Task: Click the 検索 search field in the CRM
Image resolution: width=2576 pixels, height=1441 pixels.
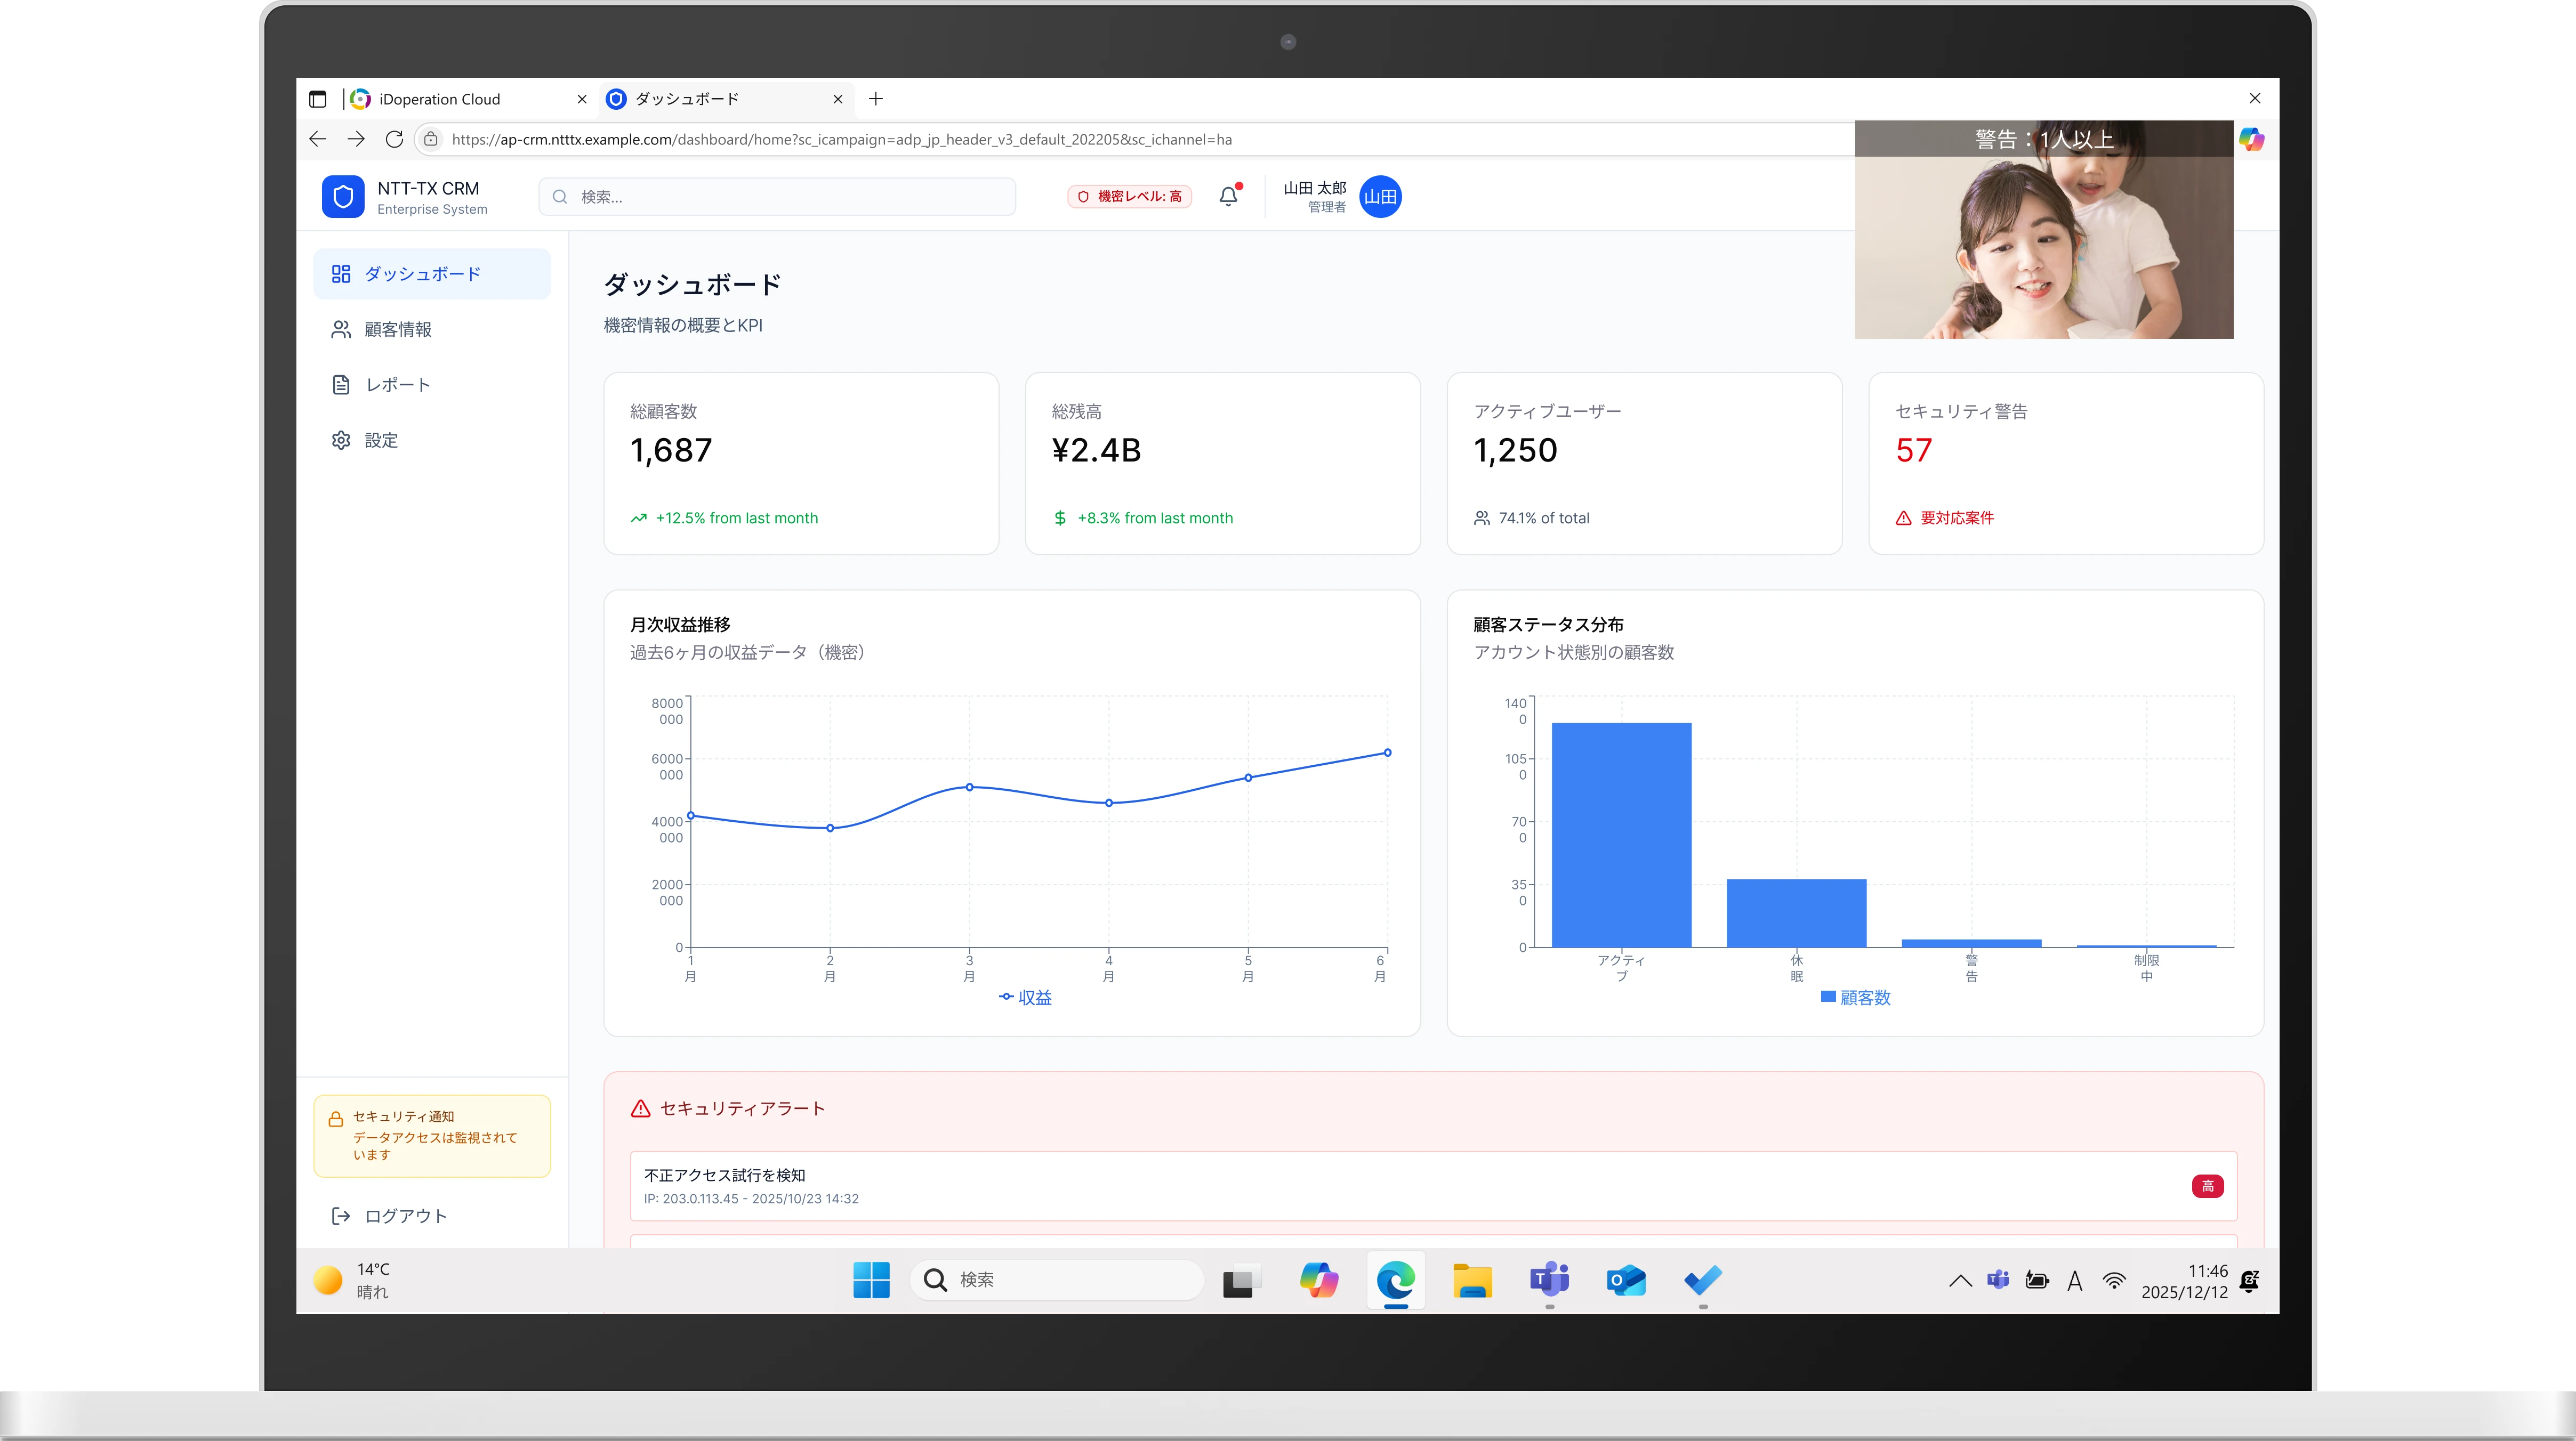Action: point(777,196)
